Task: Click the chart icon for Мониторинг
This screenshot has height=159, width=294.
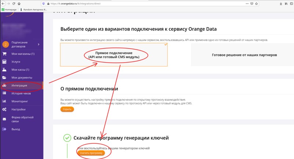Action: pyautogui.click(x=4, y=101)
